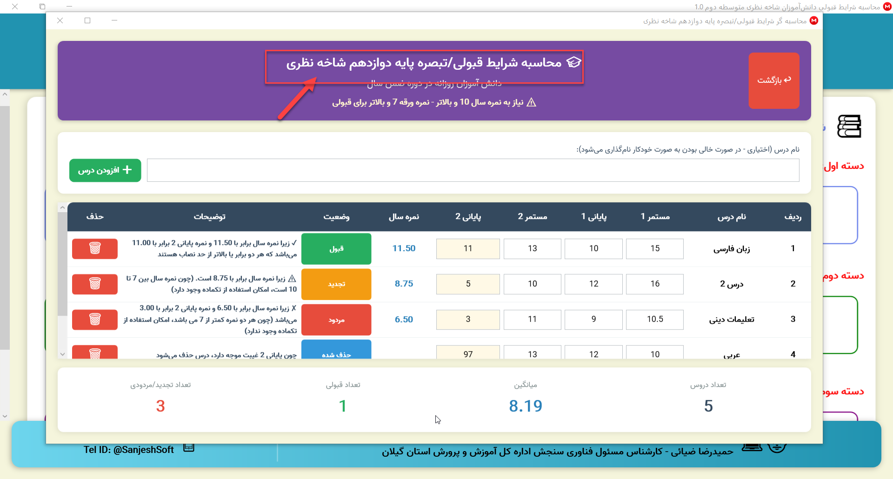The height and width of the screenshot is (479, 893).
Task: Focus the lesson name input field
Action: pos(473,170)
